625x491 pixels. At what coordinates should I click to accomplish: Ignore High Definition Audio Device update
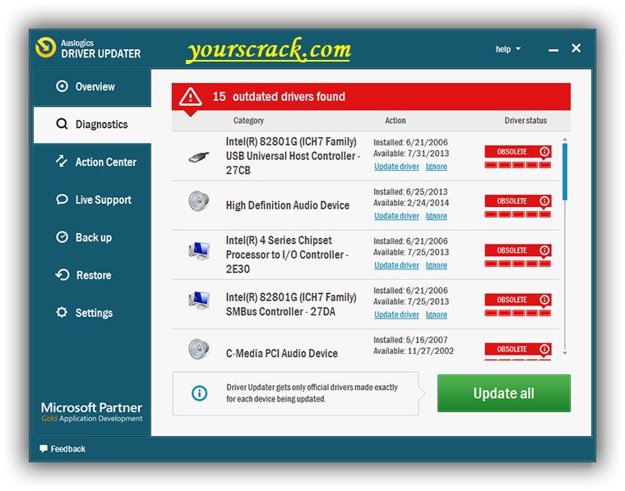coord(436,216)
